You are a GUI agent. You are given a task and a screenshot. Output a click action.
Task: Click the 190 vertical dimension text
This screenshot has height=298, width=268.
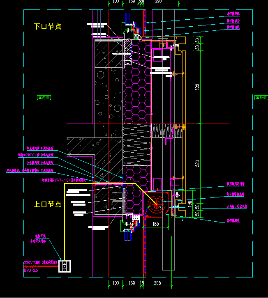point(189,204)
